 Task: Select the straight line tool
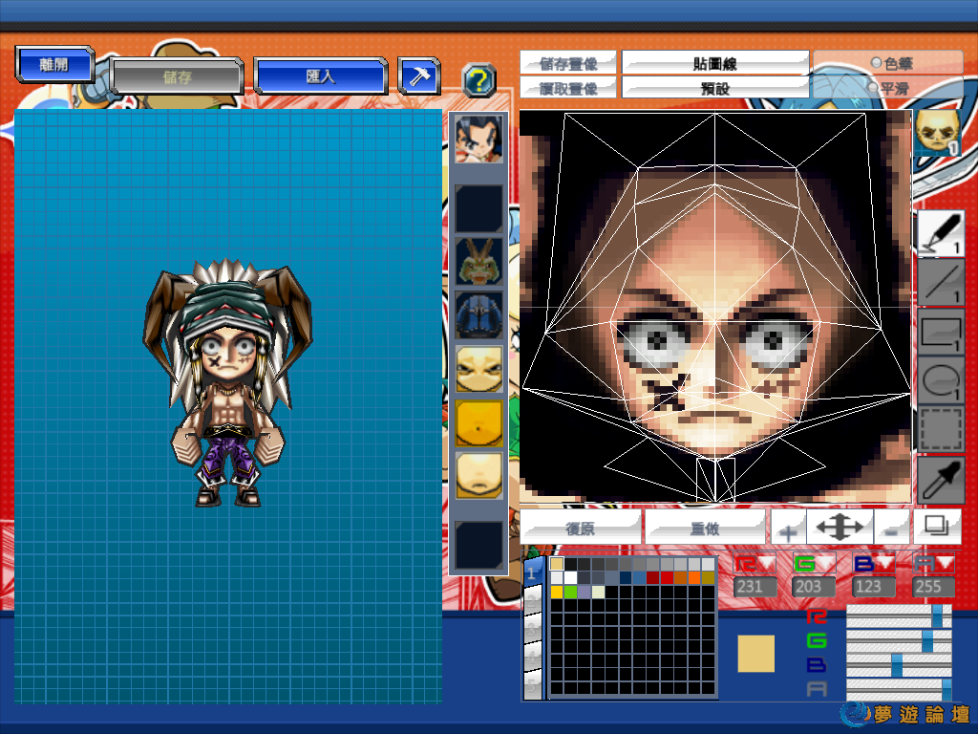(x=941, y=282)
